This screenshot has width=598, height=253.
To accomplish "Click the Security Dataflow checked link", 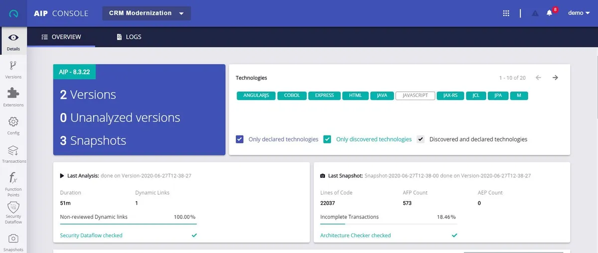I will point(91,235).
